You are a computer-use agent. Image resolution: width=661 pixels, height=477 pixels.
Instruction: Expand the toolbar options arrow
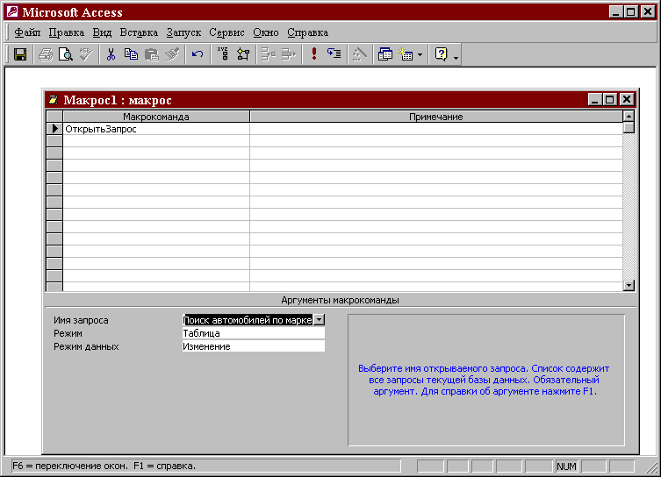coord(456,56)
